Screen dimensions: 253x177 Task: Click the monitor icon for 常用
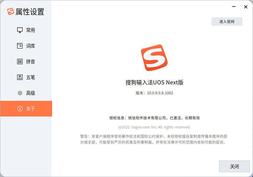[x=20, y=30]
